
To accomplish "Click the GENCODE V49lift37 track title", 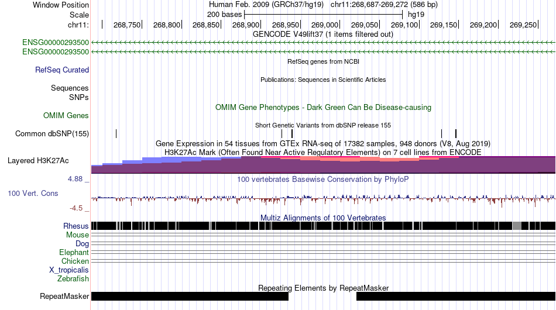I will [323, 35].
